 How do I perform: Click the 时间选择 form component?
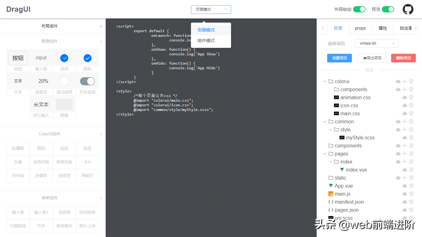click(x=87, y=213)
